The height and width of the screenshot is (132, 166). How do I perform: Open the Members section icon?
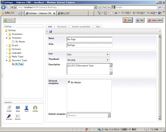pos(18,117)
